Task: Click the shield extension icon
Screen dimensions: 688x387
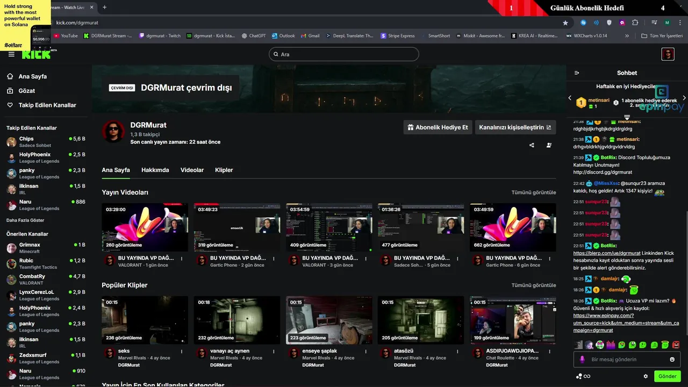Action: click(609, 23)
